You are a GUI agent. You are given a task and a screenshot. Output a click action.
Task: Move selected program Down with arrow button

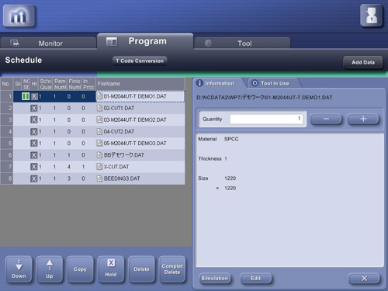[19, 269]
